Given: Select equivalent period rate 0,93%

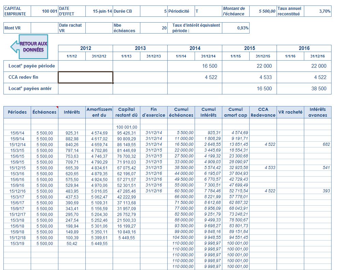Looking at the screenshot, I should point(236,28).
